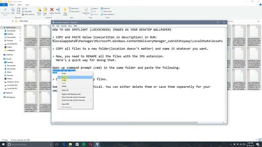Open the Action Center notification icon

258,144
